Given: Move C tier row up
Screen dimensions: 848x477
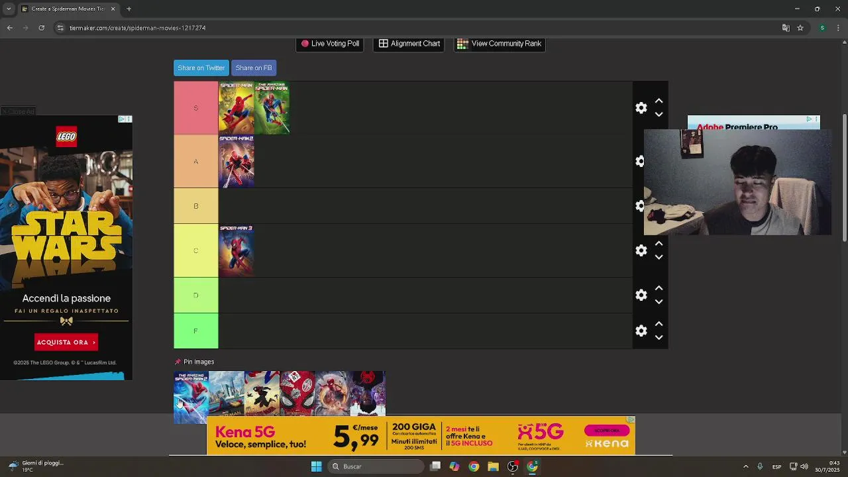Looking at the screenshot, I should [659, 244].
